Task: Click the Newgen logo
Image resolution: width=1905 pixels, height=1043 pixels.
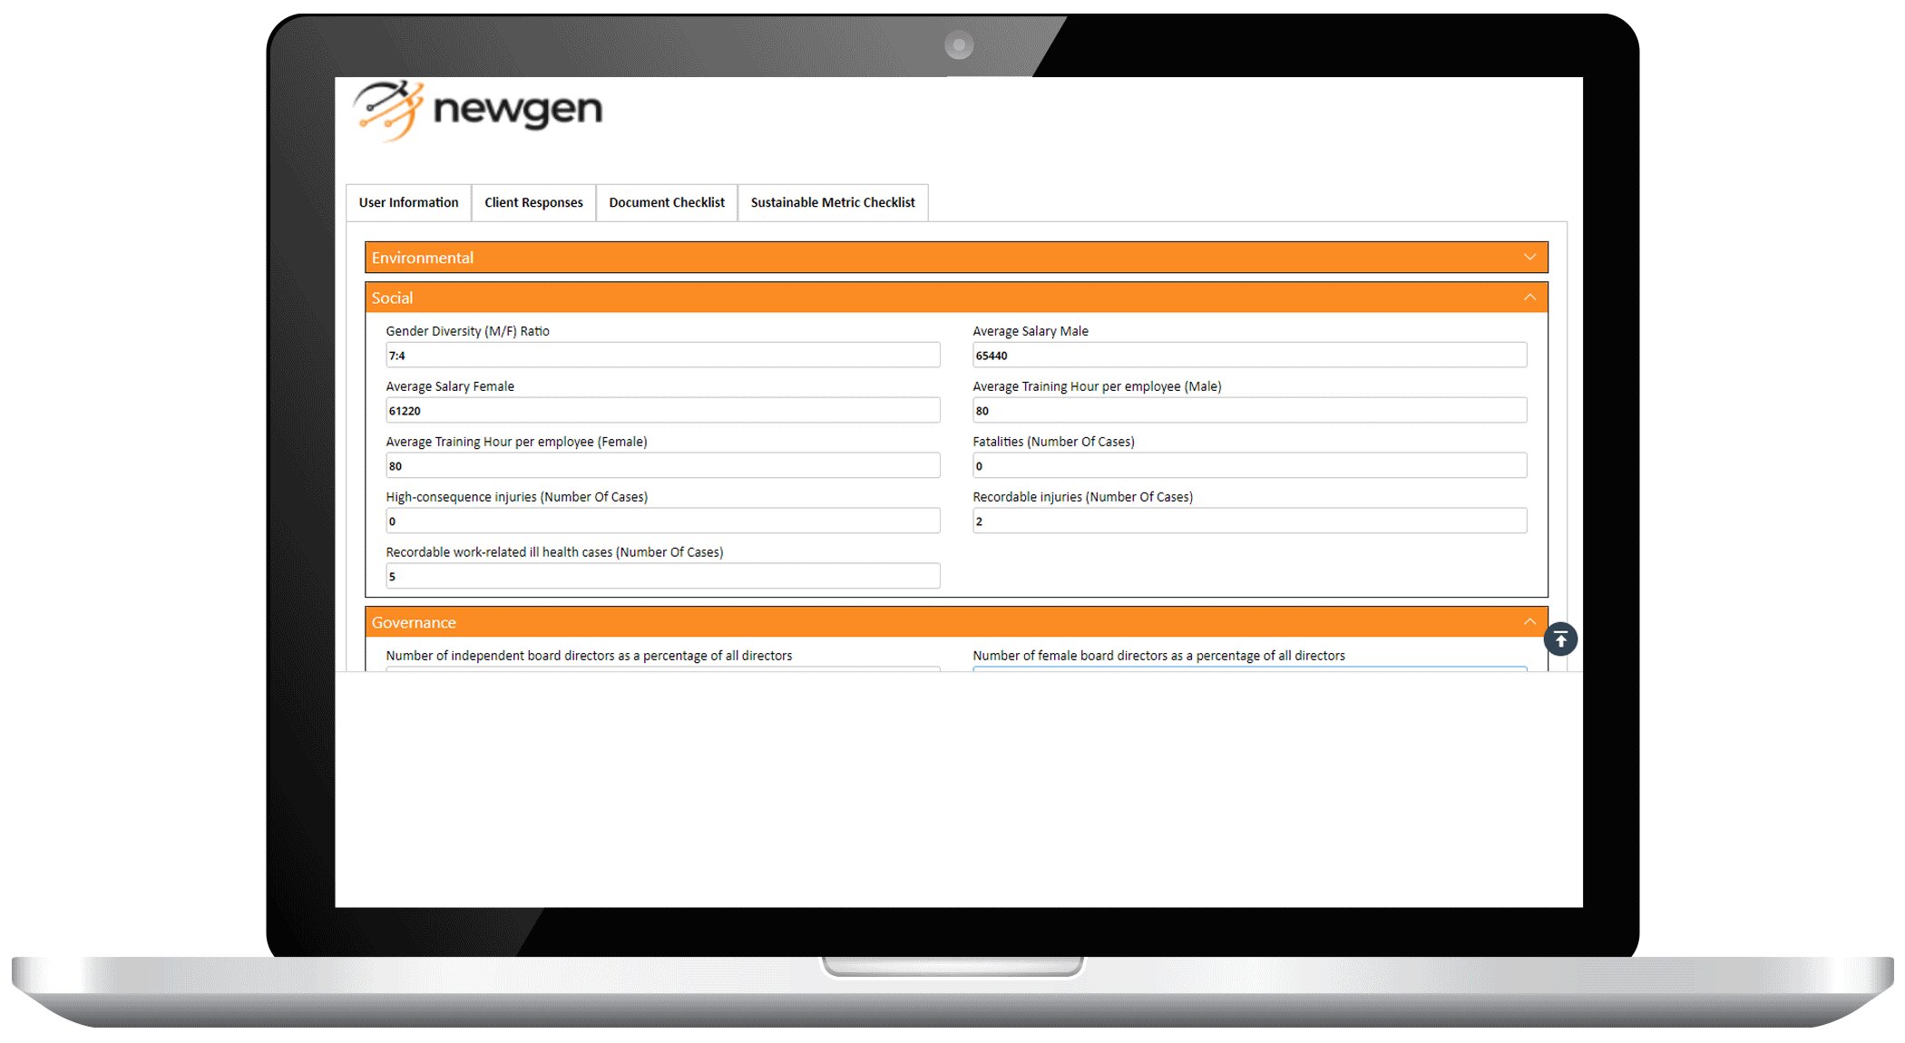Action: (x=478, y=111)
